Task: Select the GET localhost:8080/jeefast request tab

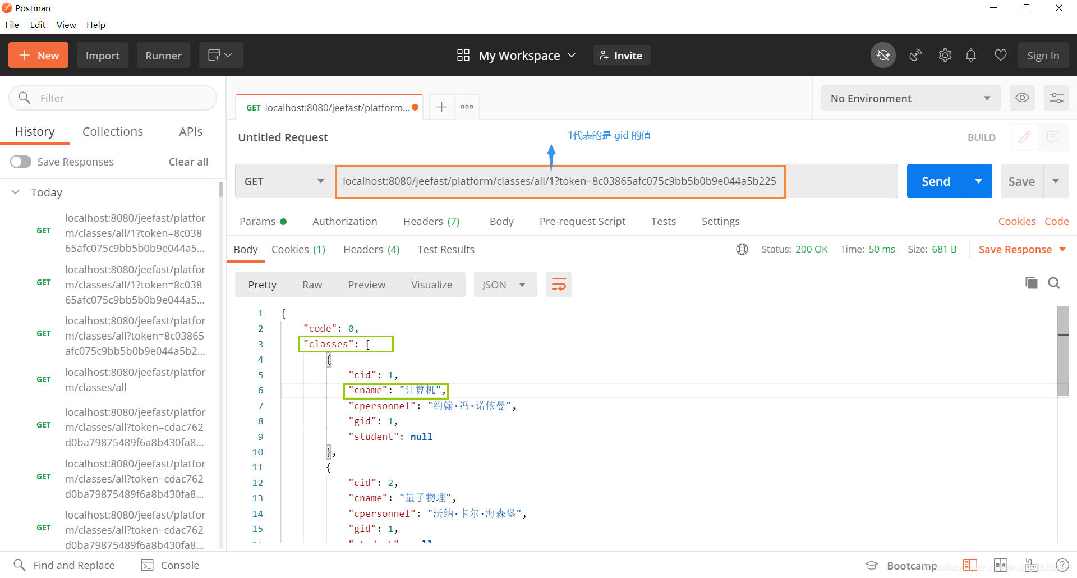Action: click(x=329, y=107)
